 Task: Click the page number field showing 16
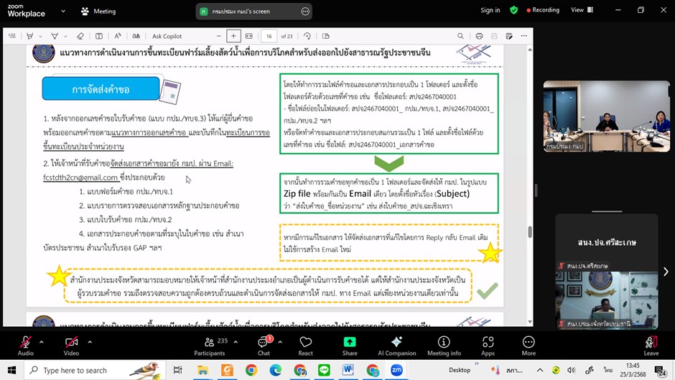pos(269,36)
